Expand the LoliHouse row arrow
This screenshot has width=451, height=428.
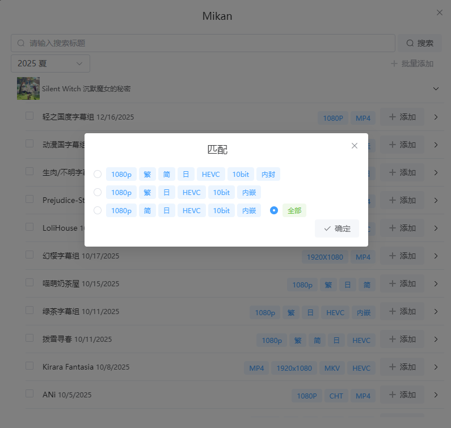pos(436,228)
